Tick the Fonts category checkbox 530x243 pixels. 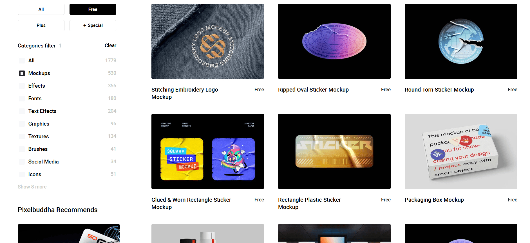(x=22, y=98)
